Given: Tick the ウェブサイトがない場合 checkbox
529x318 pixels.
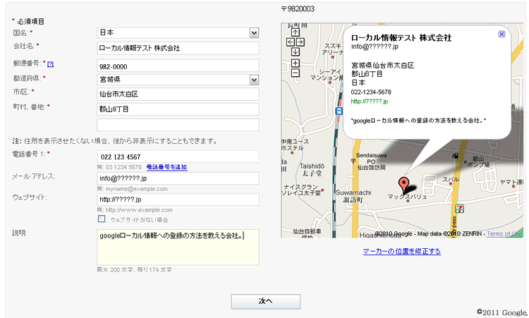Looking at the screenshot, I should [102, 219].
